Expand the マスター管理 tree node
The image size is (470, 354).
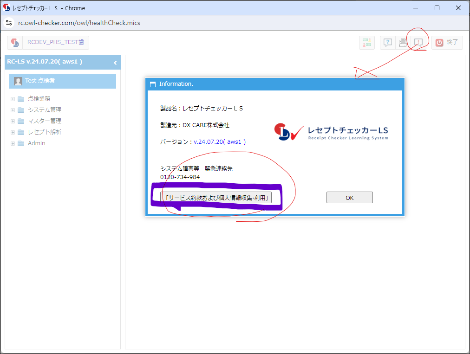pos(13,121)
